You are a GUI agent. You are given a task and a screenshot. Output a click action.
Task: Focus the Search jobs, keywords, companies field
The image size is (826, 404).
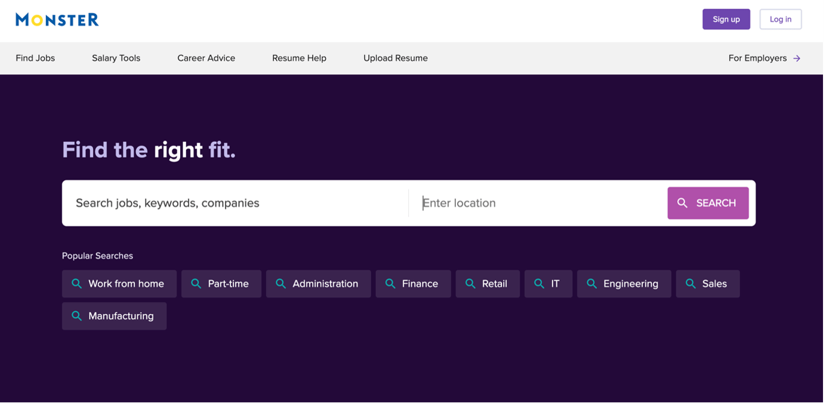point(236,204)
